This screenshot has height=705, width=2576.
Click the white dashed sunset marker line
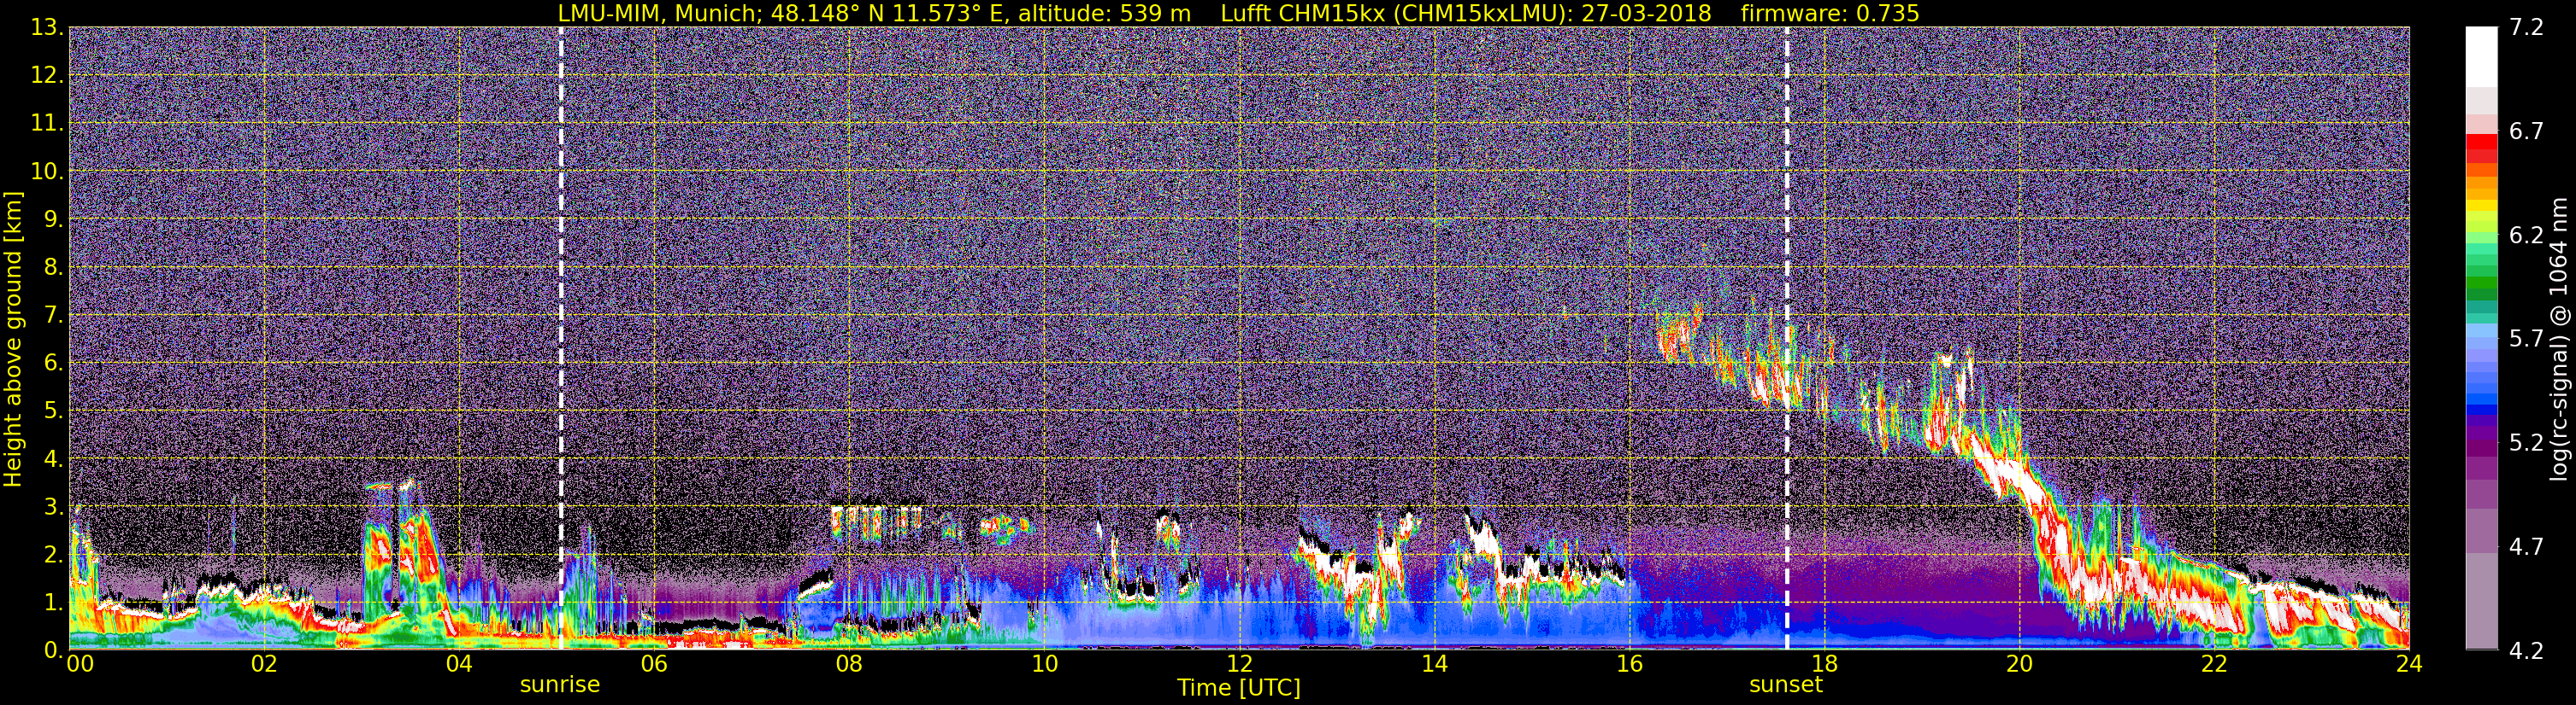[x=1787, y=337]
